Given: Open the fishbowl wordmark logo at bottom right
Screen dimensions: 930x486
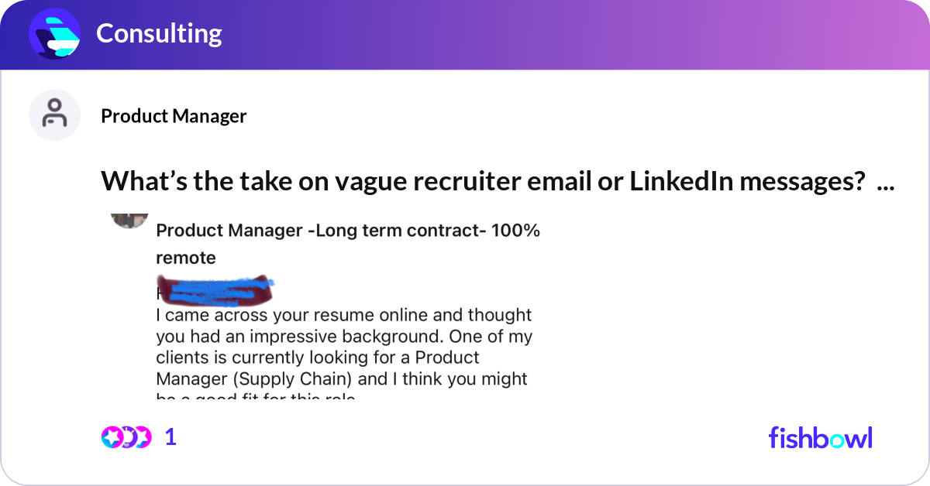Looking at the screenshot, I should tap(821, 438).
